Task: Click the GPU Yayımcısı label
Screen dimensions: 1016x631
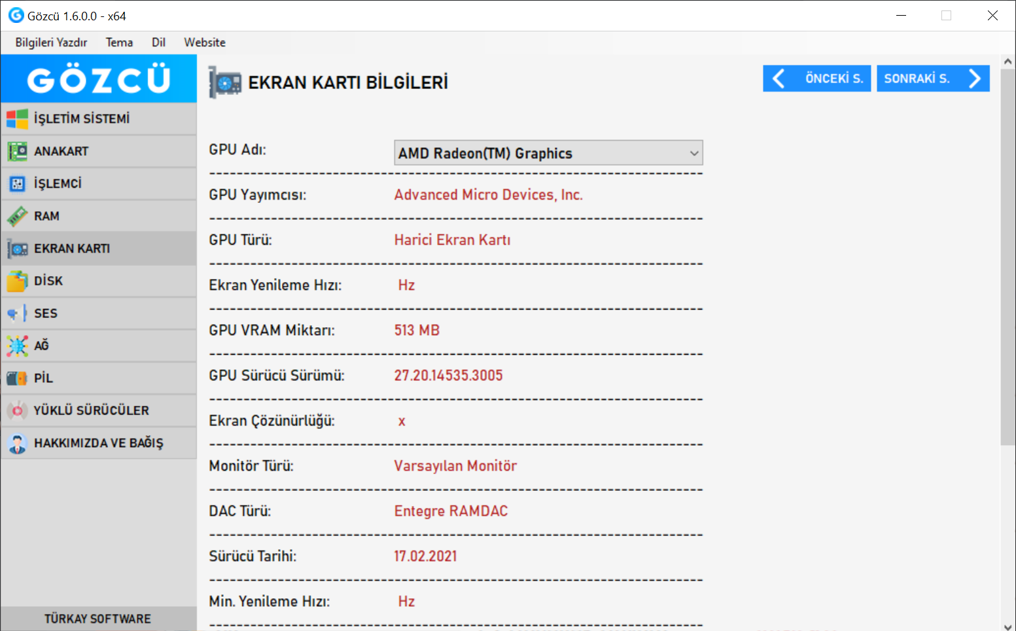Action: [x=258, y=195]
